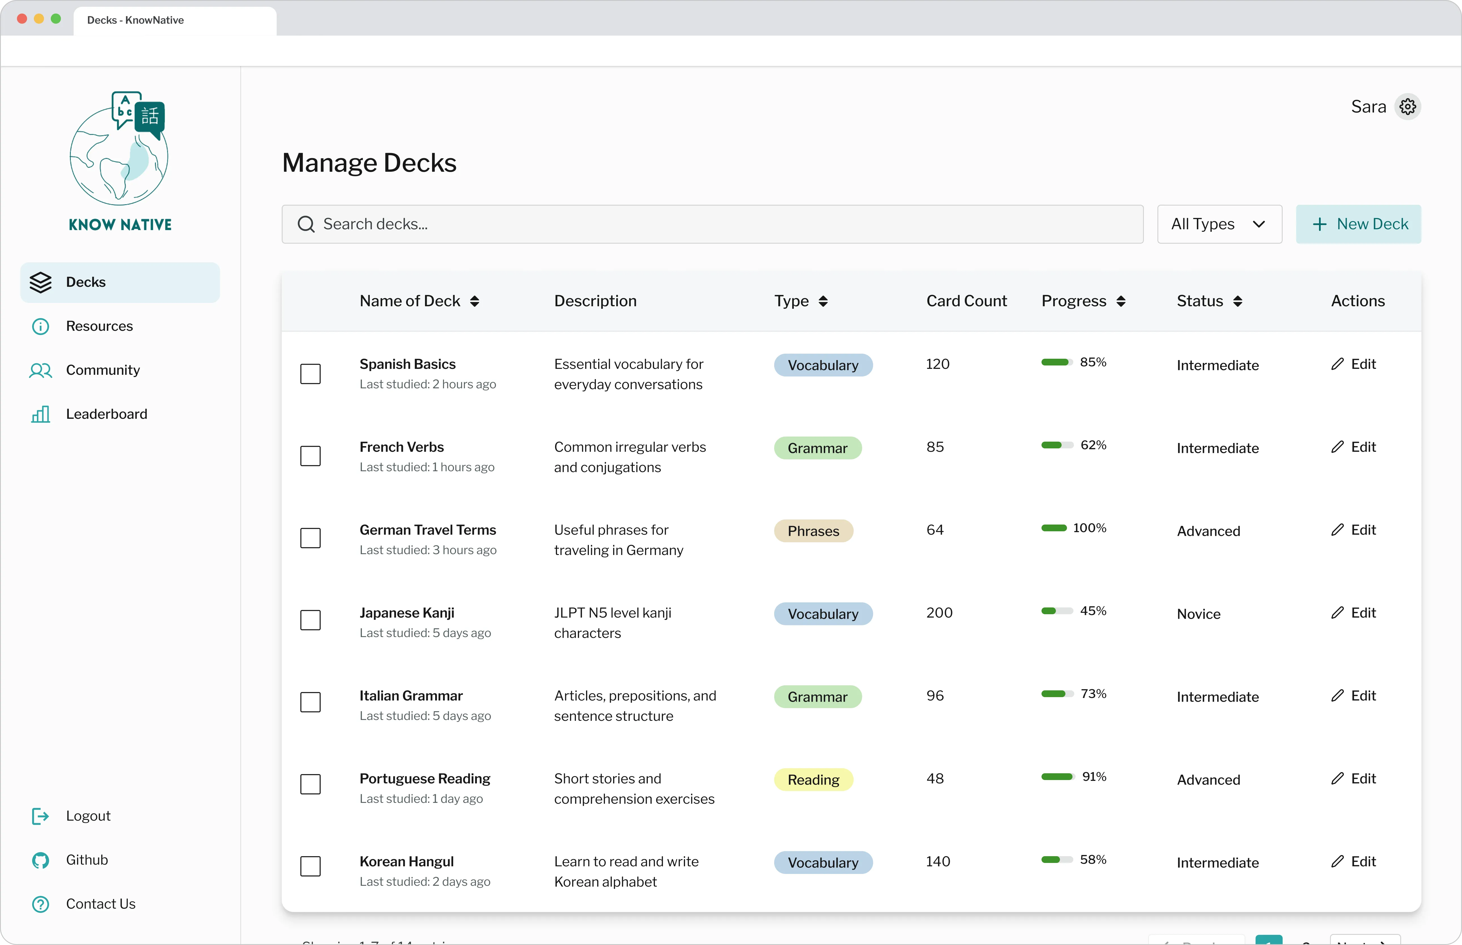Viewport: 1462px width, 945px height.
Task: Tick the French Verbs checkbox
Action: pyautogui.click(x=311, y=456)
